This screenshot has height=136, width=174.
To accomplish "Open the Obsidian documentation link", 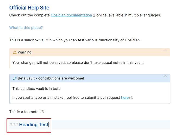I will coord(71,15).
